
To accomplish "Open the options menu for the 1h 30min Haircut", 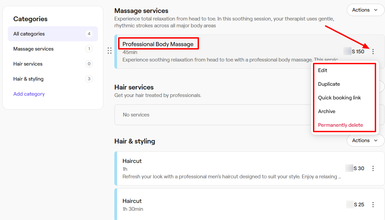I will click(x=373, y=204).
